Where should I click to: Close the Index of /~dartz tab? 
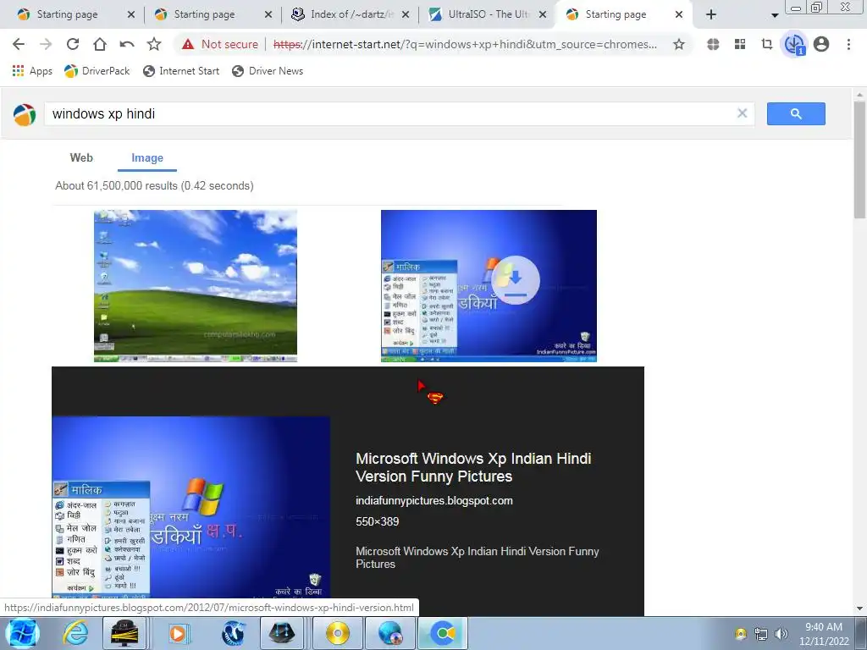tap(406, 14)
